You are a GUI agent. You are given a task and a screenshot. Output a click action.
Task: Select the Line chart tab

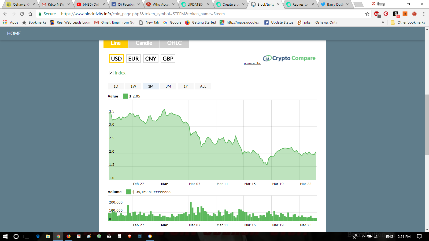(x=116, y=44)
